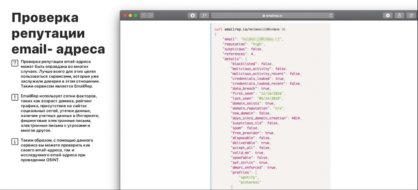
Task: Show tab overview in Safari
Action: 411,15
